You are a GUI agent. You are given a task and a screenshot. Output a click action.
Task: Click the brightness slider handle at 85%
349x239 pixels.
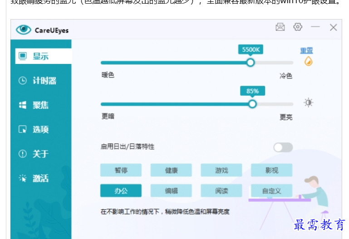[x=252, y=104]
